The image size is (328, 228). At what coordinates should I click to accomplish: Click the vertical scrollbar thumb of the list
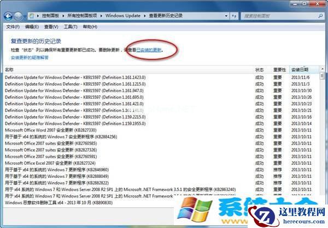(x=322, y=76)
